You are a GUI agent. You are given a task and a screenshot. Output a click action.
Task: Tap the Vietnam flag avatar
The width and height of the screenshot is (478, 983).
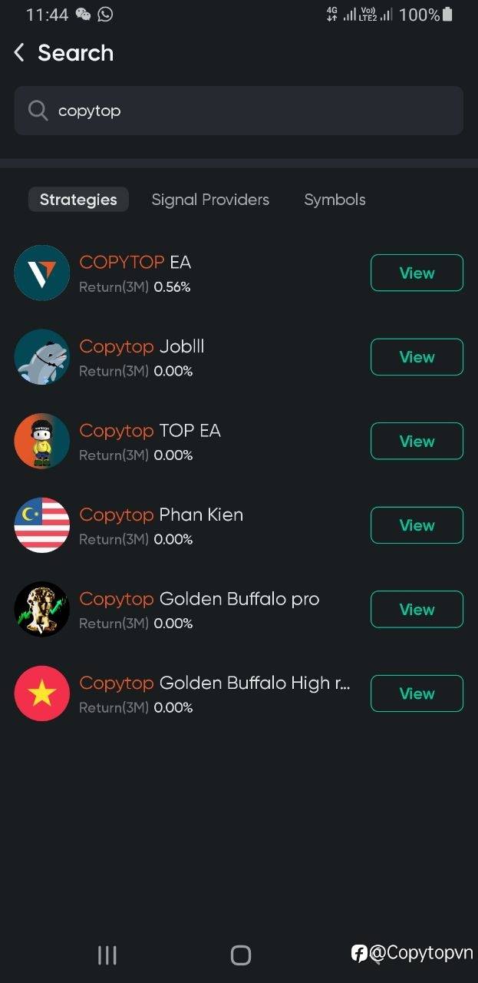(42, 693)
